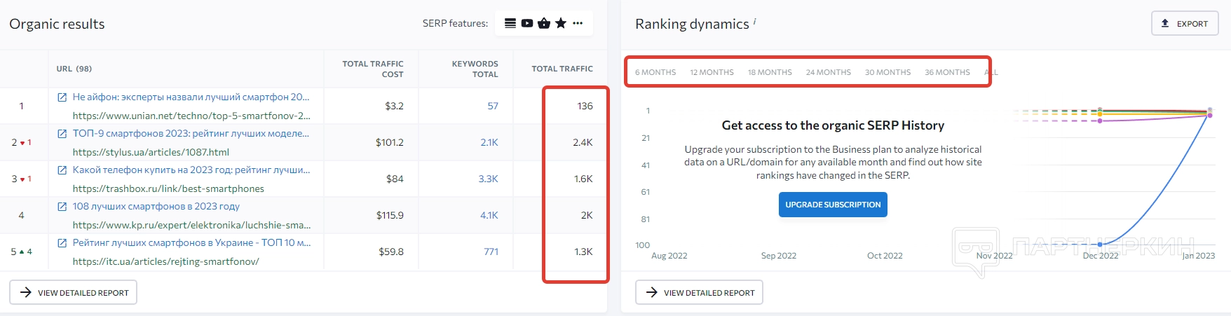Choose the 24 Months time range
The image size is (1231, 316).
828,72
